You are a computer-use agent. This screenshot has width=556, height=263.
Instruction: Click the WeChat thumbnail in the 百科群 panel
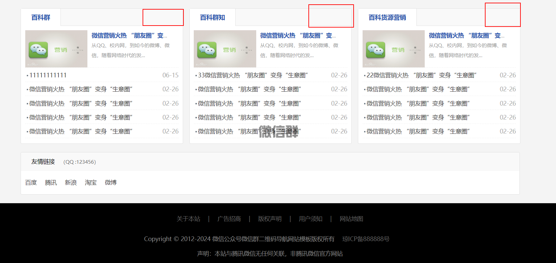[56, 49]
